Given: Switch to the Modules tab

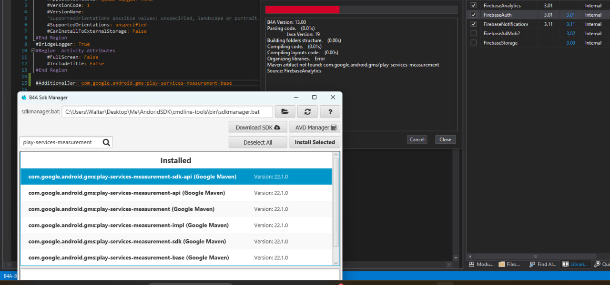Looking at the screenshot, I should 481,264.
